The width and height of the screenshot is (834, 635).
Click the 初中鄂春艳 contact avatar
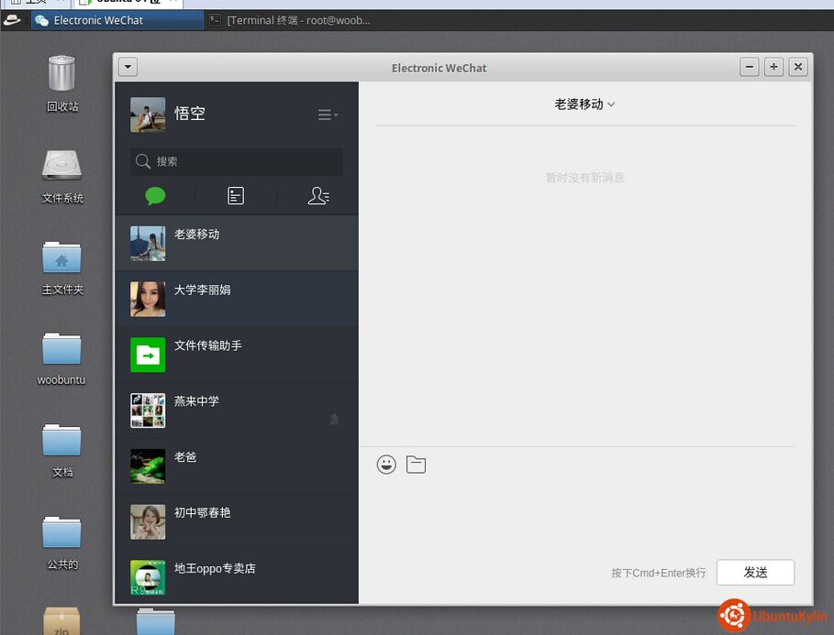148,522
